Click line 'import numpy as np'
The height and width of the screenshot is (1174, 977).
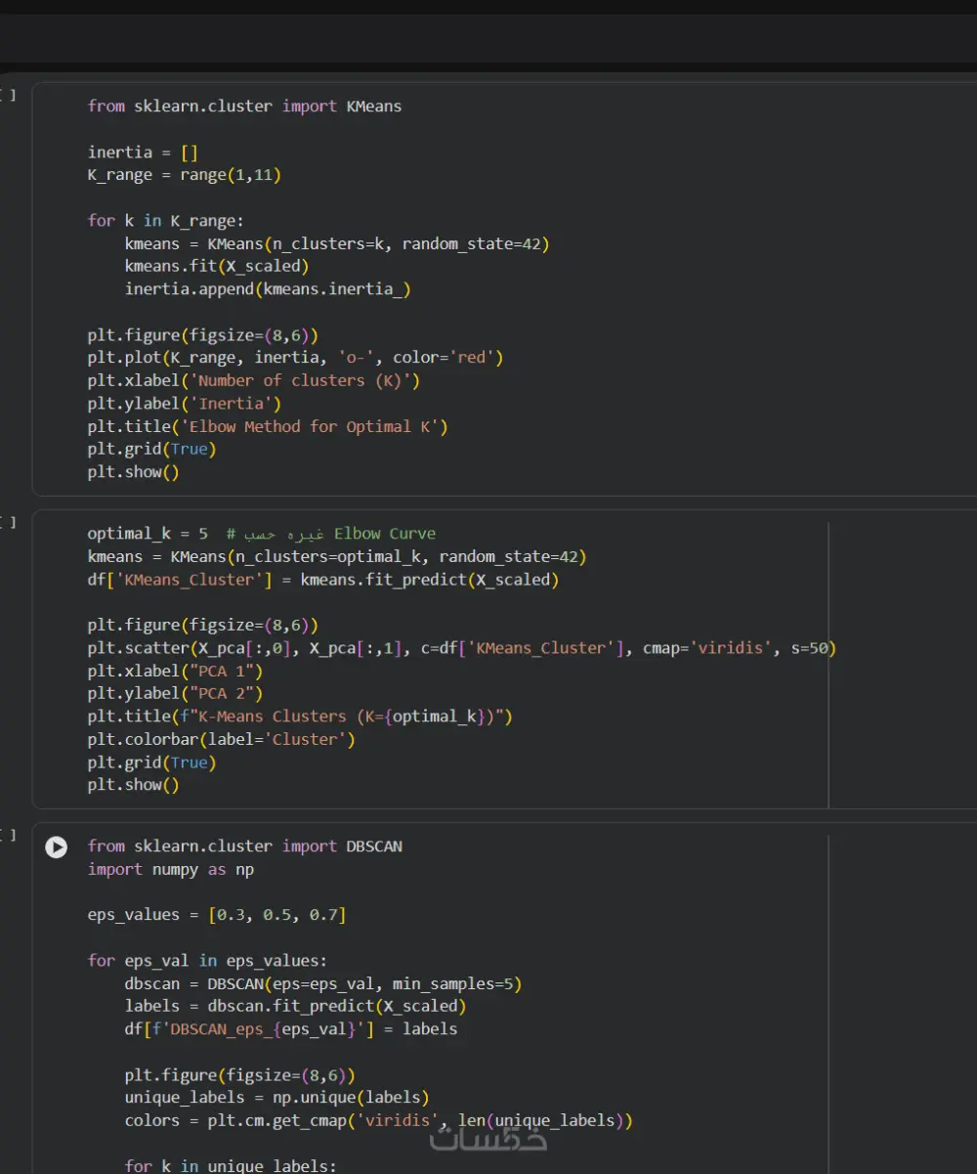click(x=170, y=869)
